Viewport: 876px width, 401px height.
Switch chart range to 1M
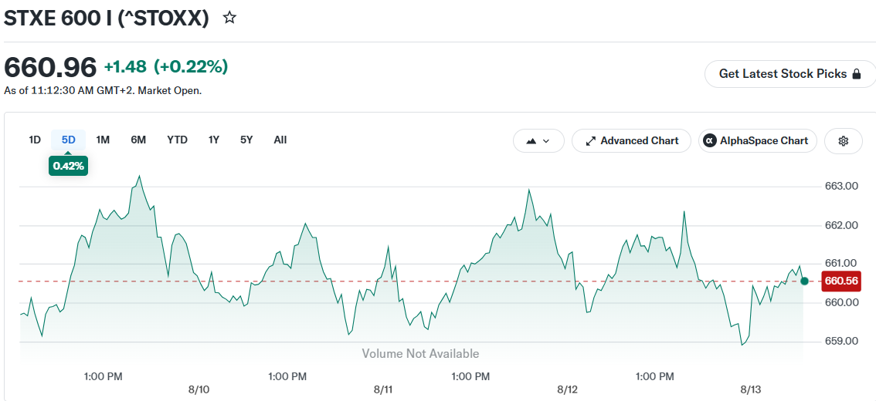103,140
